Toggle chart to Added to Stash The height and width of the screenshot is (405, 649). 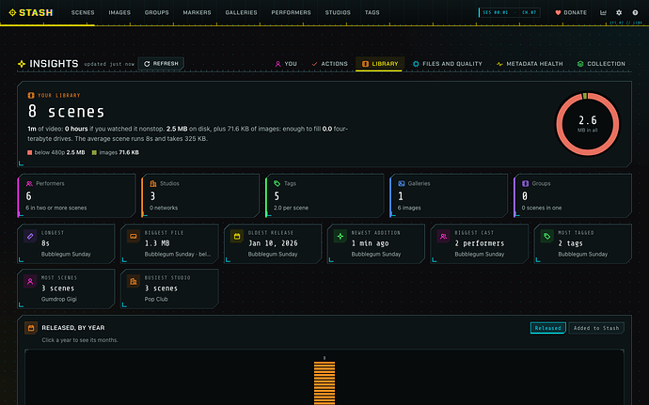(596, 328)
